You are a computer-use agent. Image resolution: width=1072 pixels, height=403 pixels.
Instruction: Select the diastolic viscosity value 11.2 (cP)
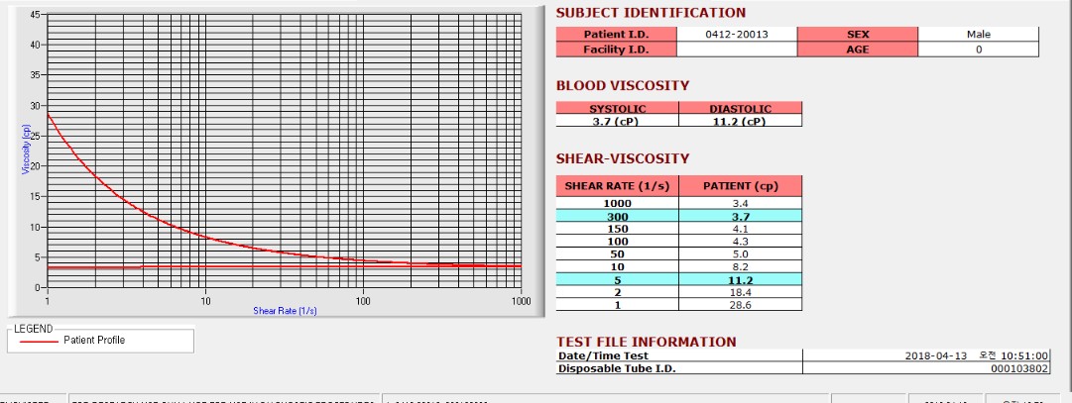(x=741, y=121)
